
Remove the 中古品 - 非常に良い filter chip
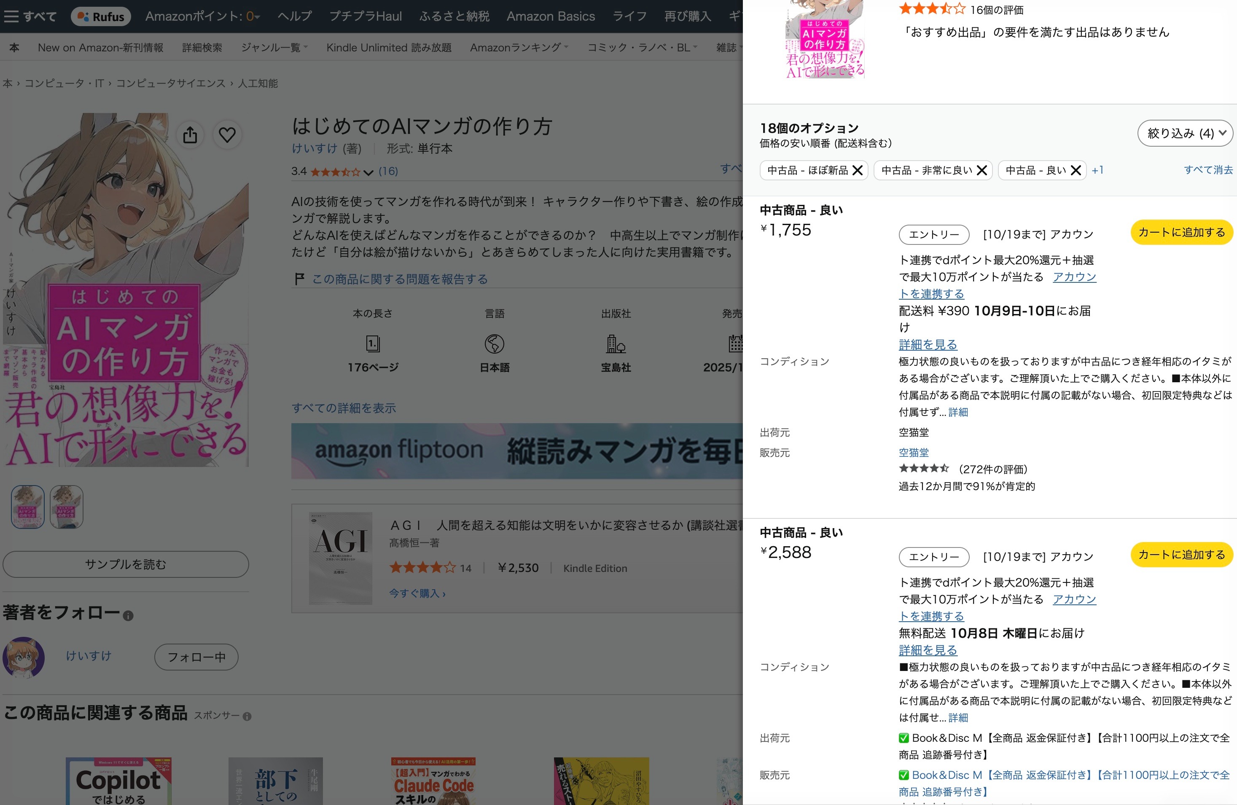coord(982,170)
